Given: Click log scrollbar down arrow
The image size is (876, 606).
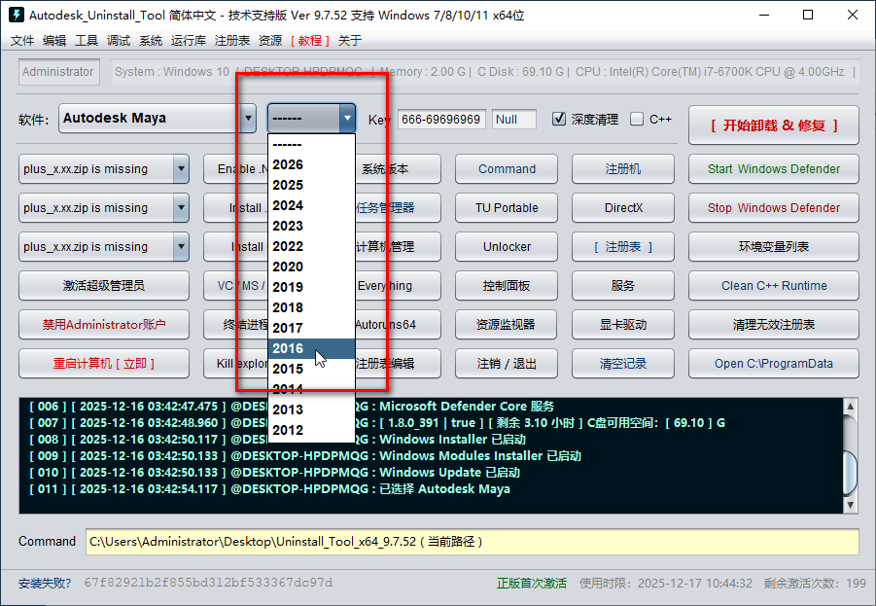Looking at the screenshot, I should 850,505.
